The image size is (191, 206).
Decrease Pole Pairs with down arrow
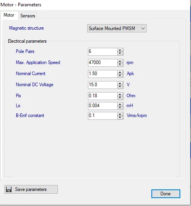(120, 53)
